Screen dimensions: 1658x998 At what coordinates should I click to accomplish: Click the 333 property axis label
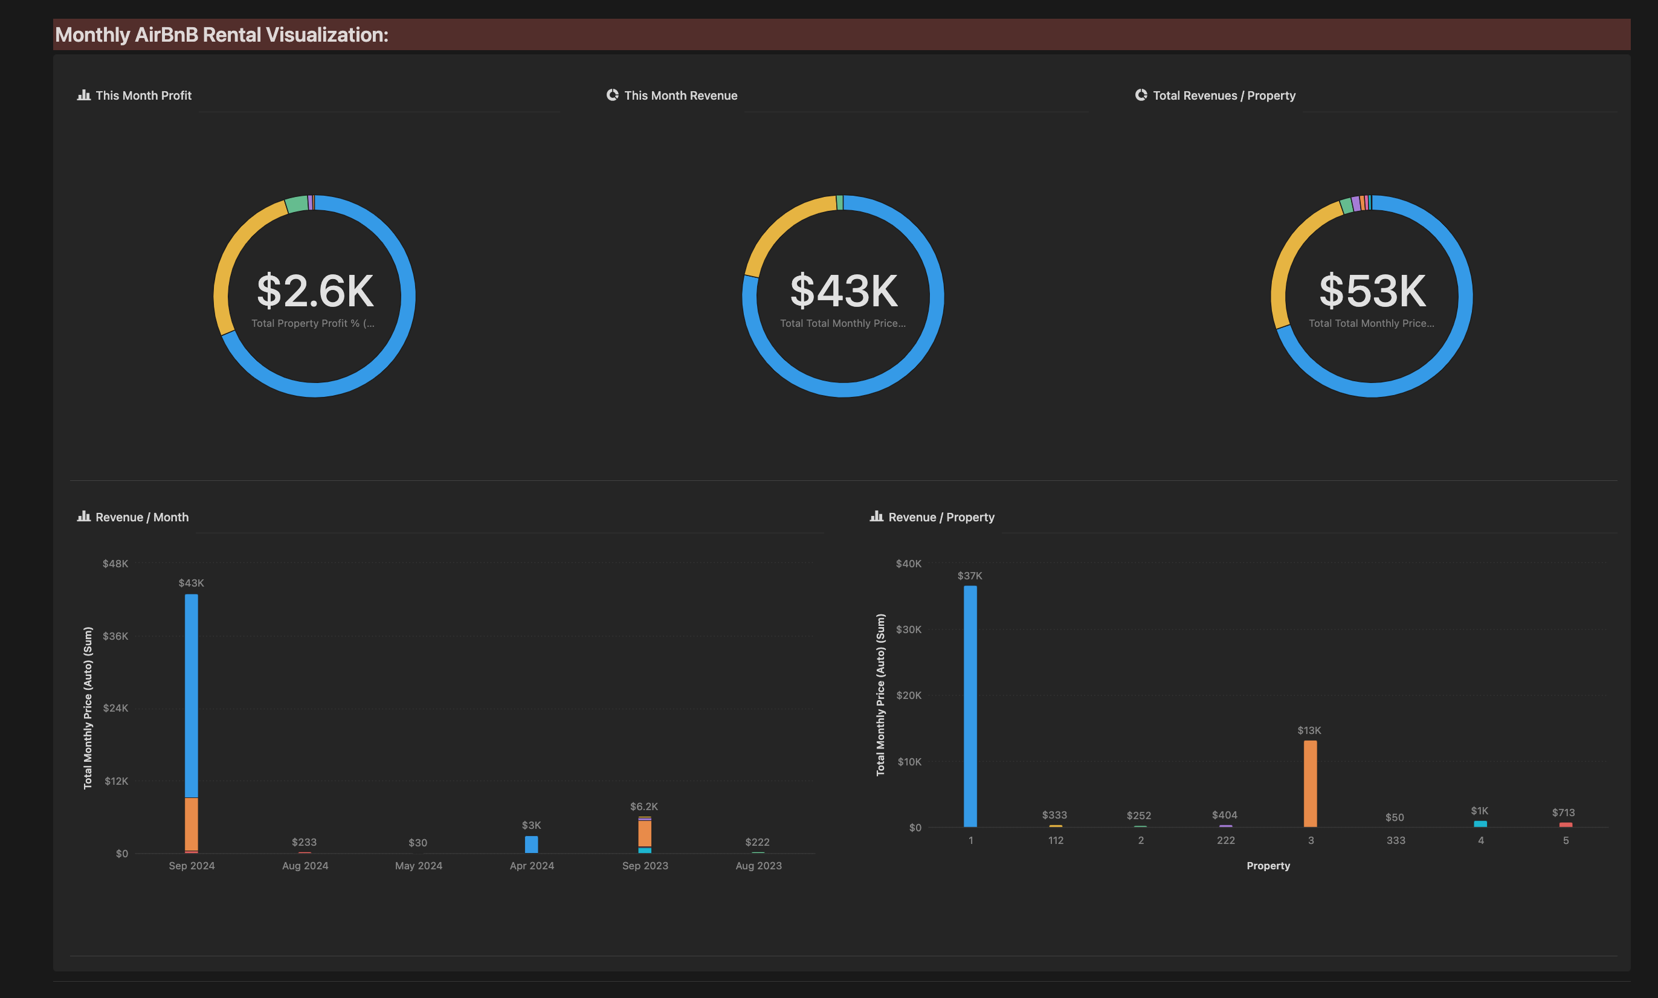(1396, 841)
